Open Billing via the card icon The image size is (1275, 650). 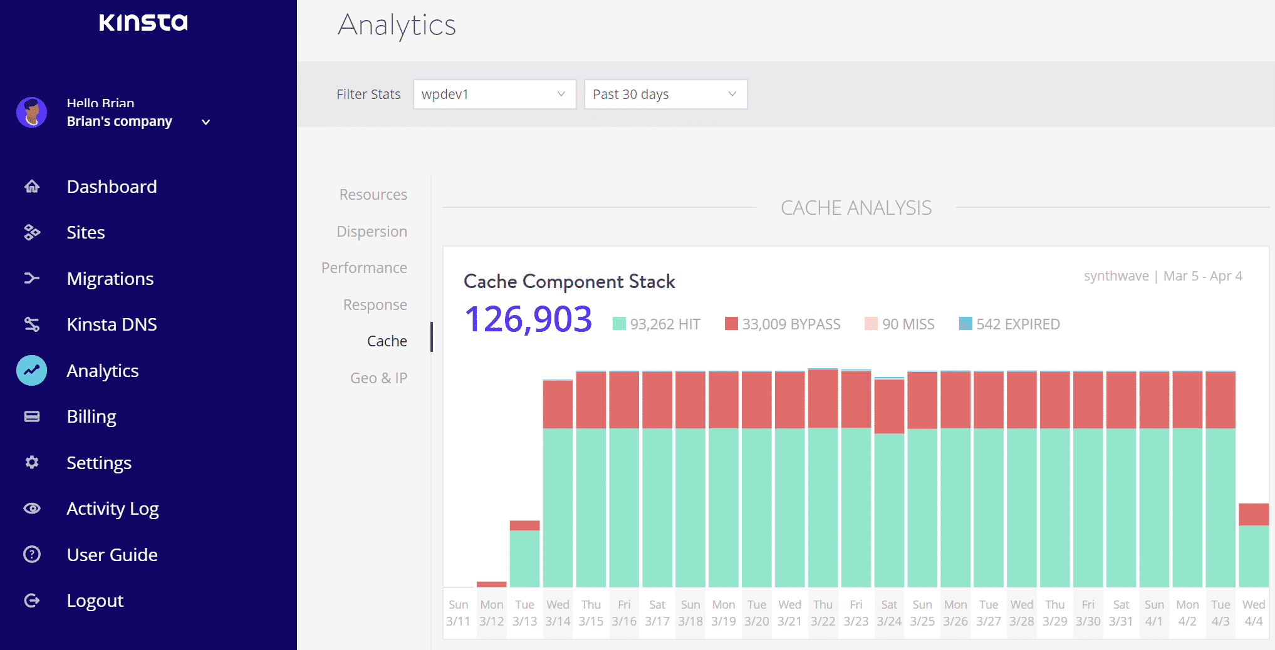(32, 416)
